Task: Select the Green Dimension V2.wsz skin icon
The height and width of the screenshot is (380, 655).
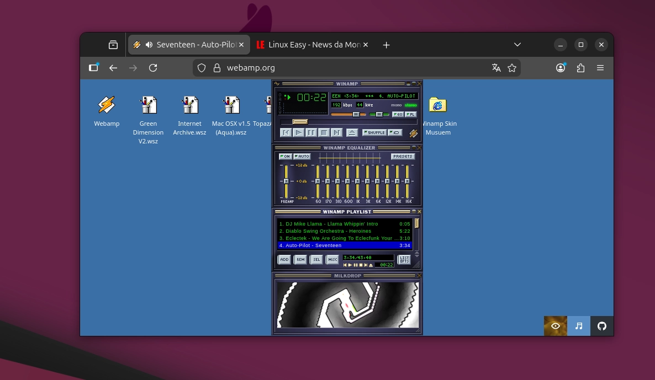Action: tap(148, 105)
